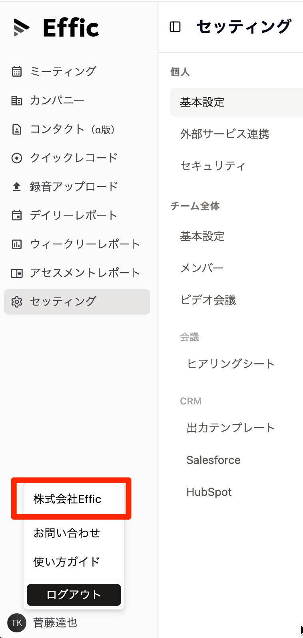The height and width of the screenshot is (638, 303).
Task: Click the ミーティング calendar icon
Action: coord(17,71)
